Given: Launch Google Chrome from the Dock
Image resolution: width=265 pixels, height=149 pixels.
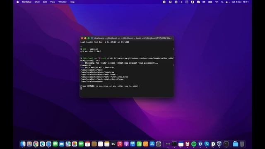Looking at the screenshot, I should 36,144.
